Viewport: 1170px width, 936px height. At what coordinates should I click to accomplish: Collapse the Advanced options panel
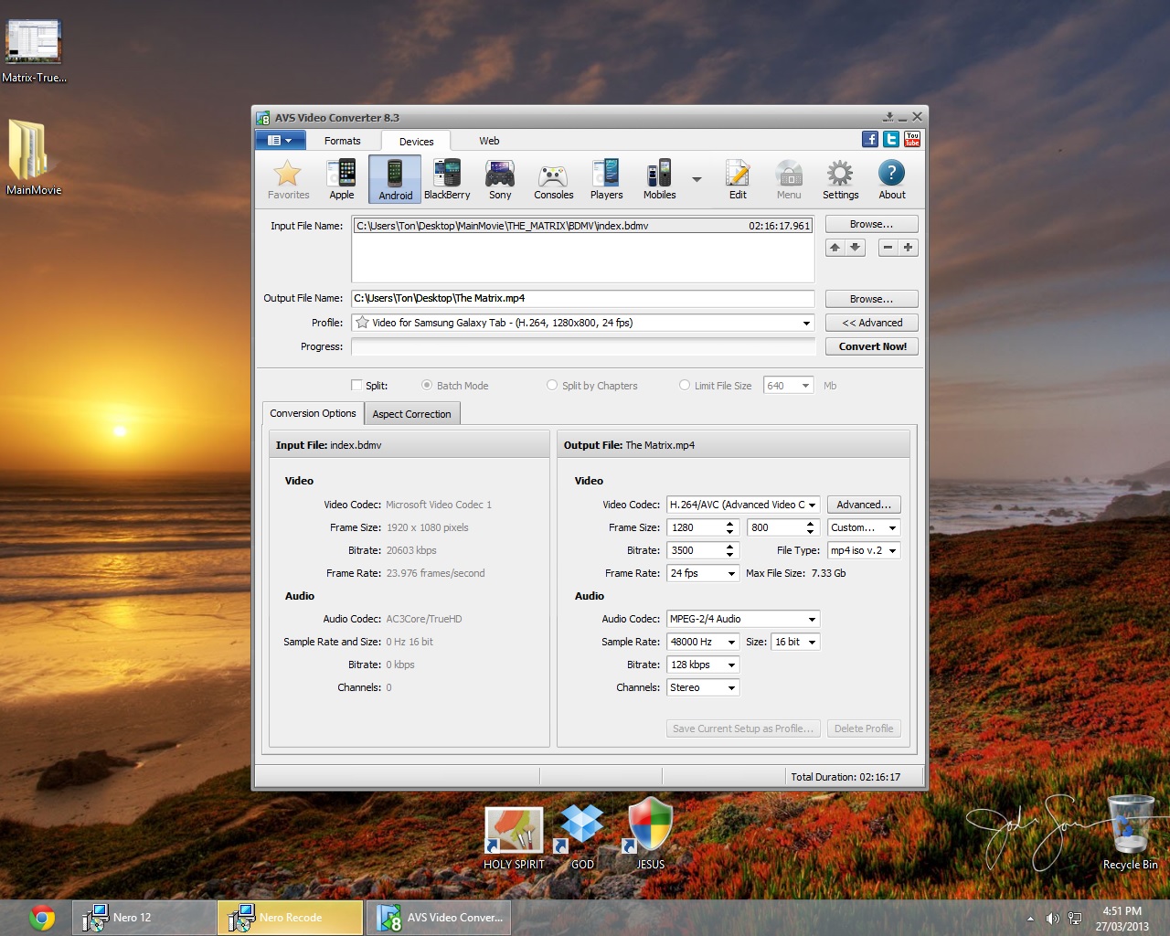[871, 323]
